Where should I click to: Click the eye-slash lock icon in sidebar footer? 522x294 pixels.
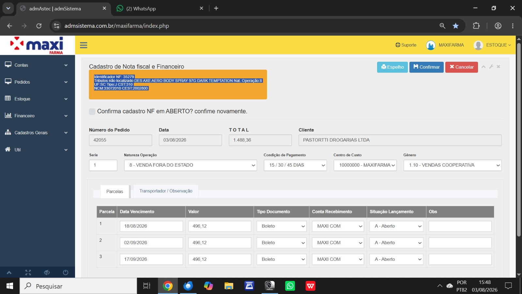click(47, 272)
